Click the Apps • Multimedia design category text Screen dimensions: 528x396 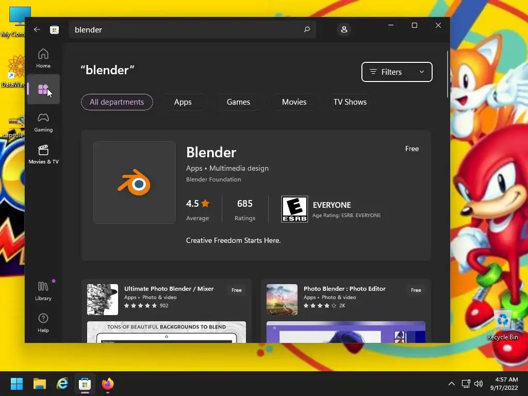[x=227, y=168]
